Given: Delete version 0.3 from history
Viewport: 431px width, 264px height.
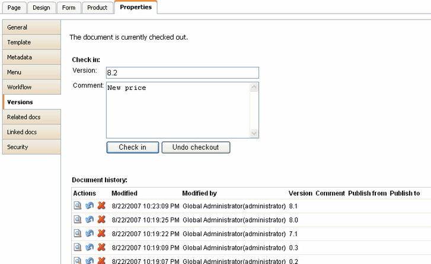Looking at the screenshot, I should (101, 247).
